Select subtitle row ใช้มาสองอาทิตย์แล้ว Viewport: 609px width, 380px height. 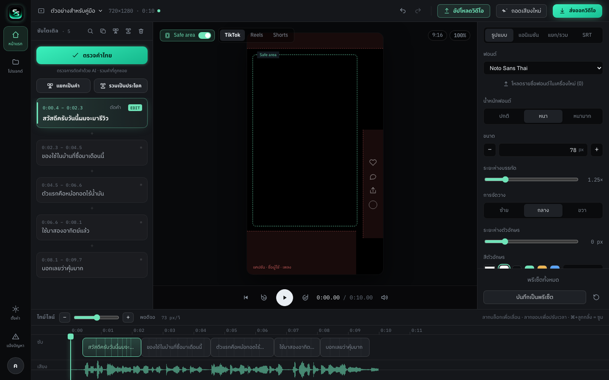pyautogui.click(x=92, y=227)
